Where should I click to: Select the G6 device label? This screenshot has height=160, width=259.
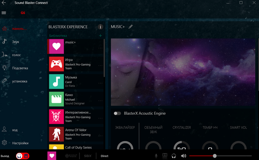pyautogui.click(x=23, y=13)
